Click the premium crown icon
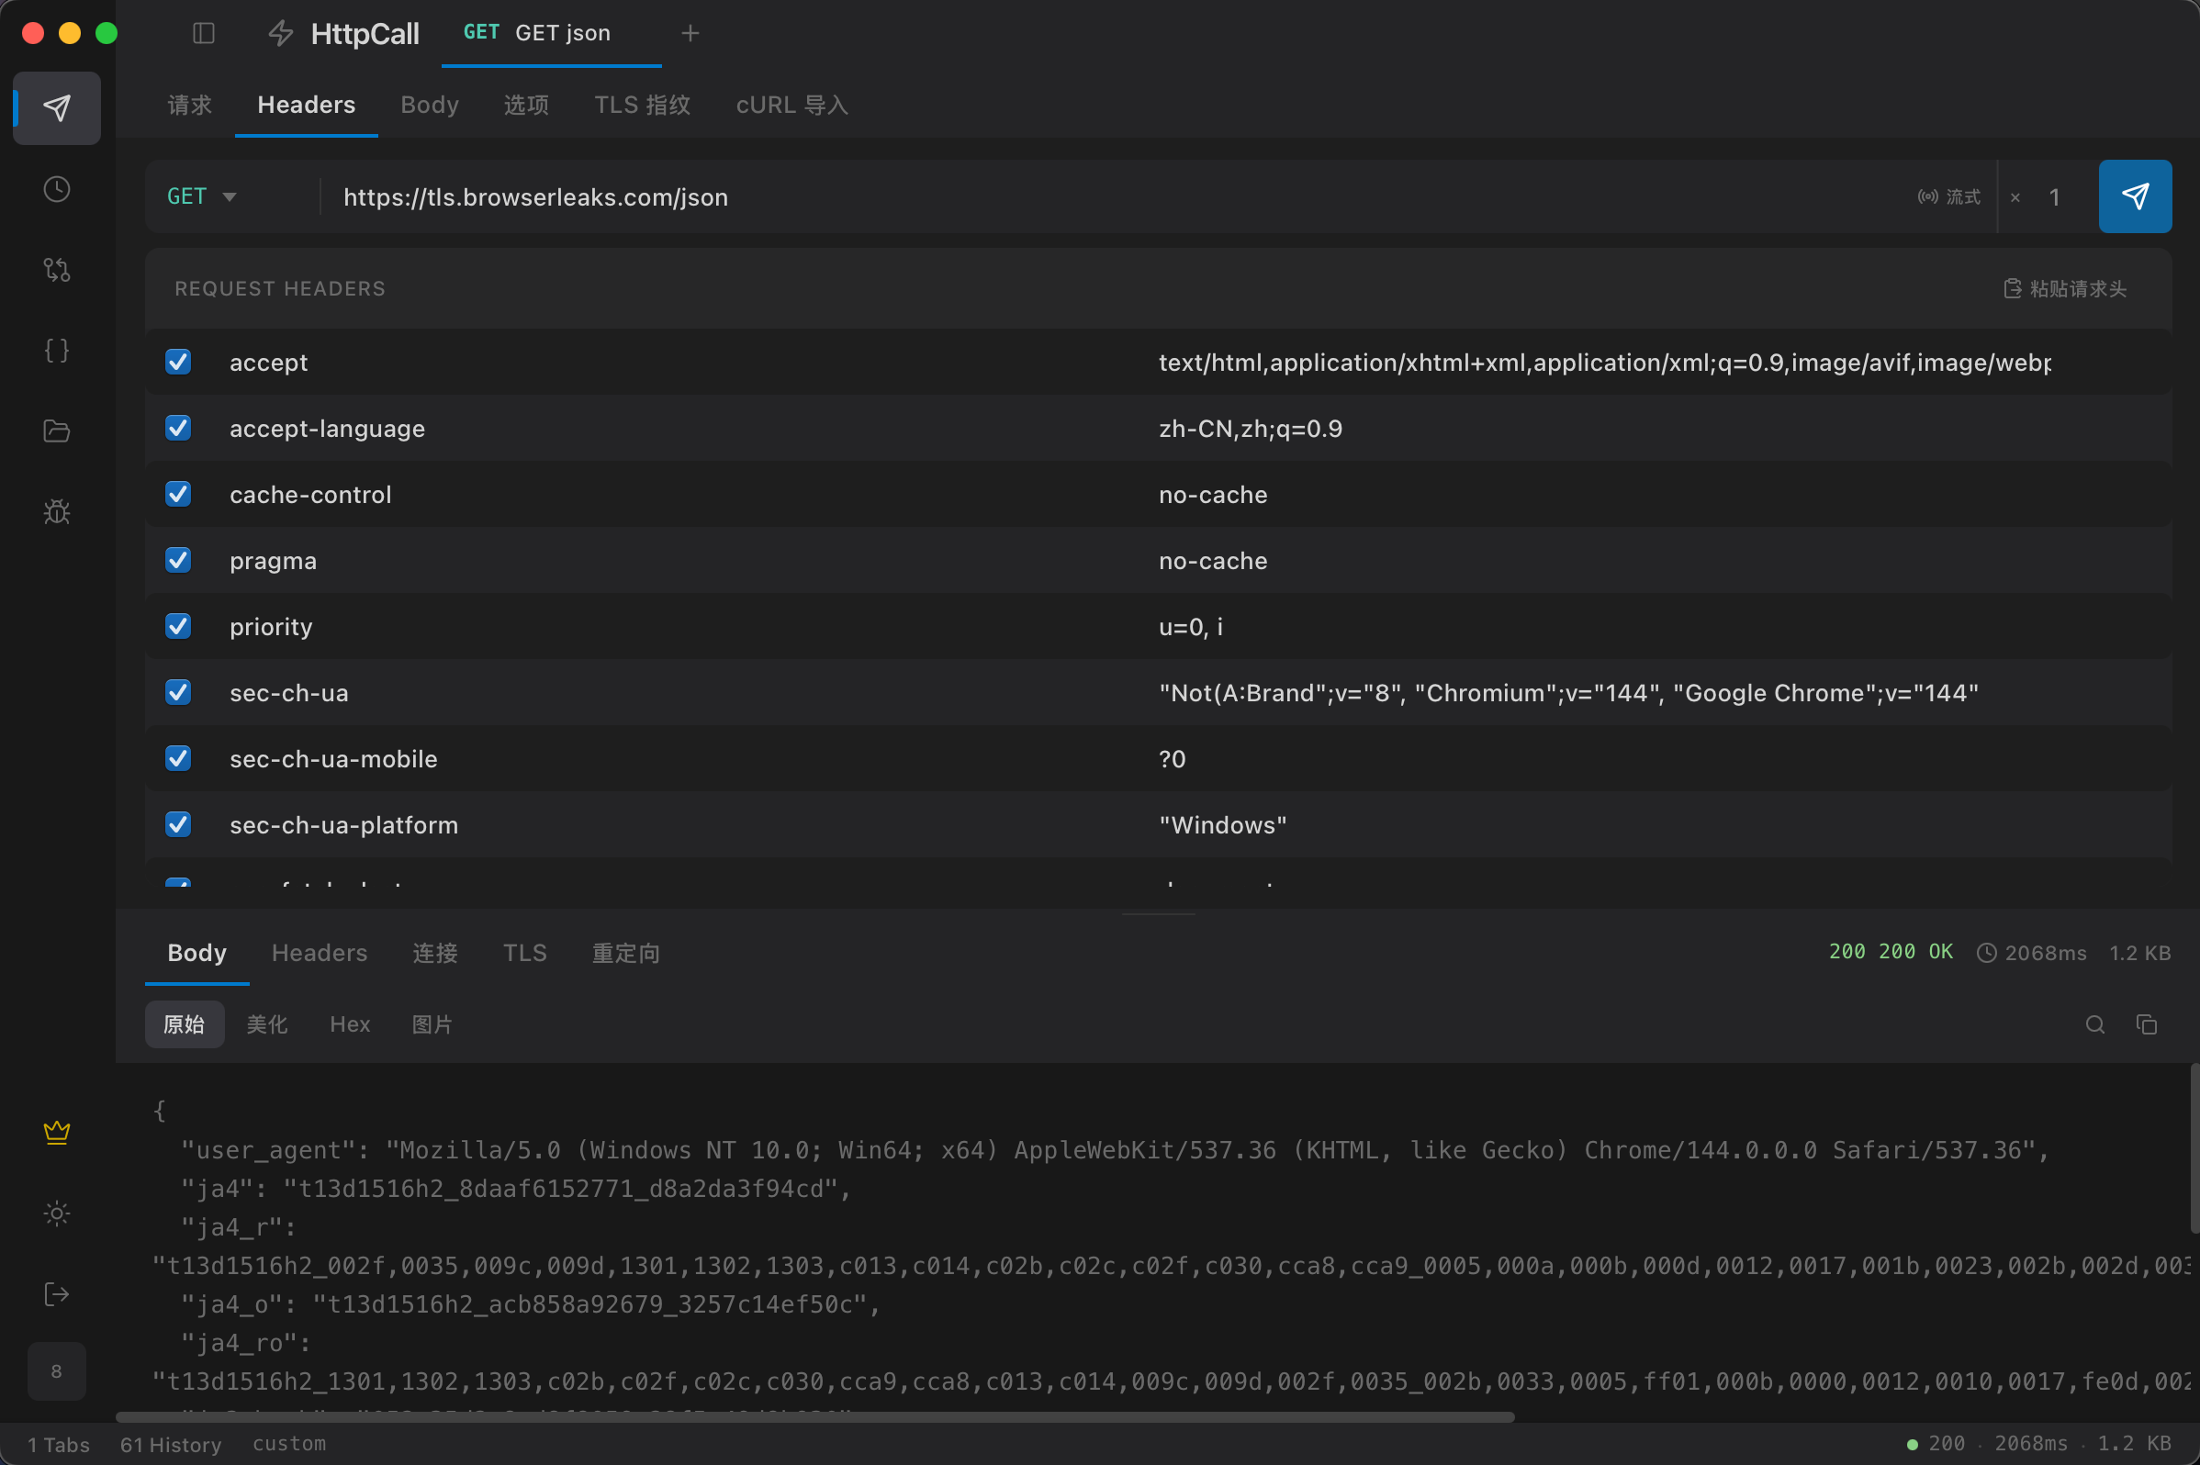The image size is (2200, 1465). tap(56, 1132)
